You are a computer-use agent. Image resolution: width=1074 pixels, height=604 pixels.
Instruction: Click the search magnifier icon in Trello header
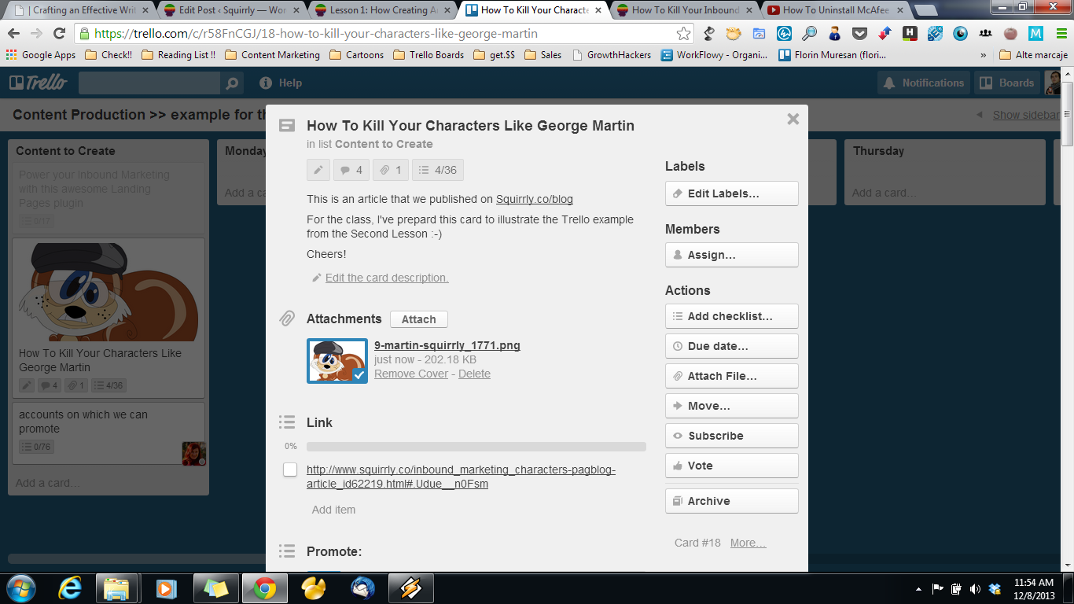click(x=231, y=83)
